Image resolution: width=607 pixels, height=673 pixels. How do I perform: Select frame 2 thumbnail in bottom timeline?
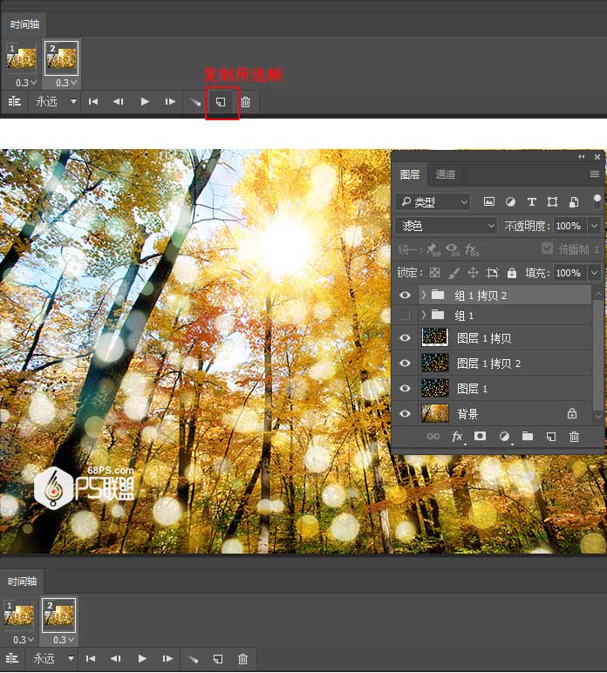pos(58,615)
